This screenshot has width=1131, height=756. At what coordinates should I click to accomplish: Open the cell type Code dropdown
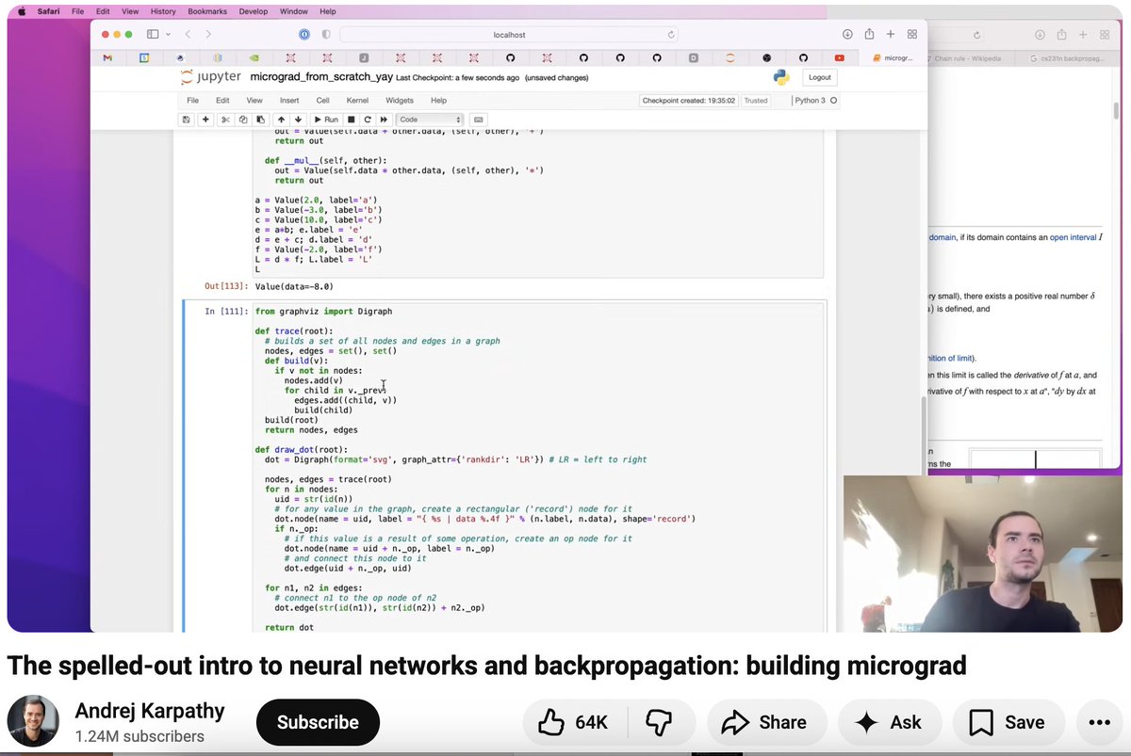coord(430,120)
